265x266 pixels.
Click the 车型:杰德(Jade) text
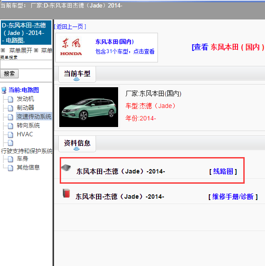click(150, 106)
